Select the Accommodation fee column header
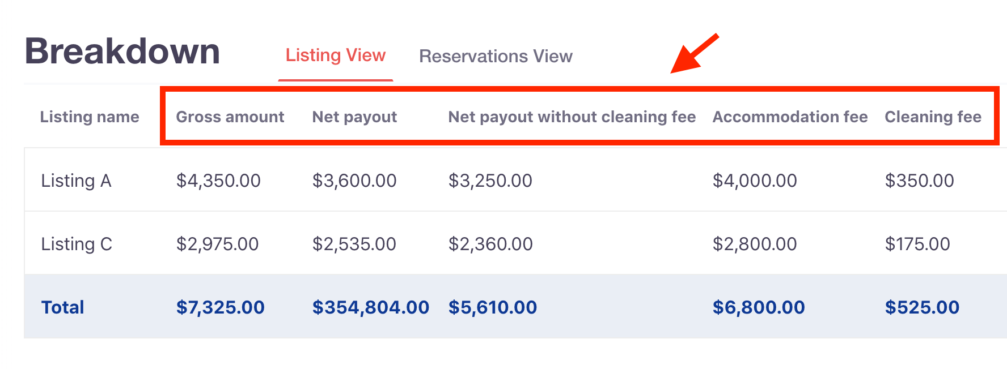The width and height of the screenshot is (1007, 369). (790, 117)
